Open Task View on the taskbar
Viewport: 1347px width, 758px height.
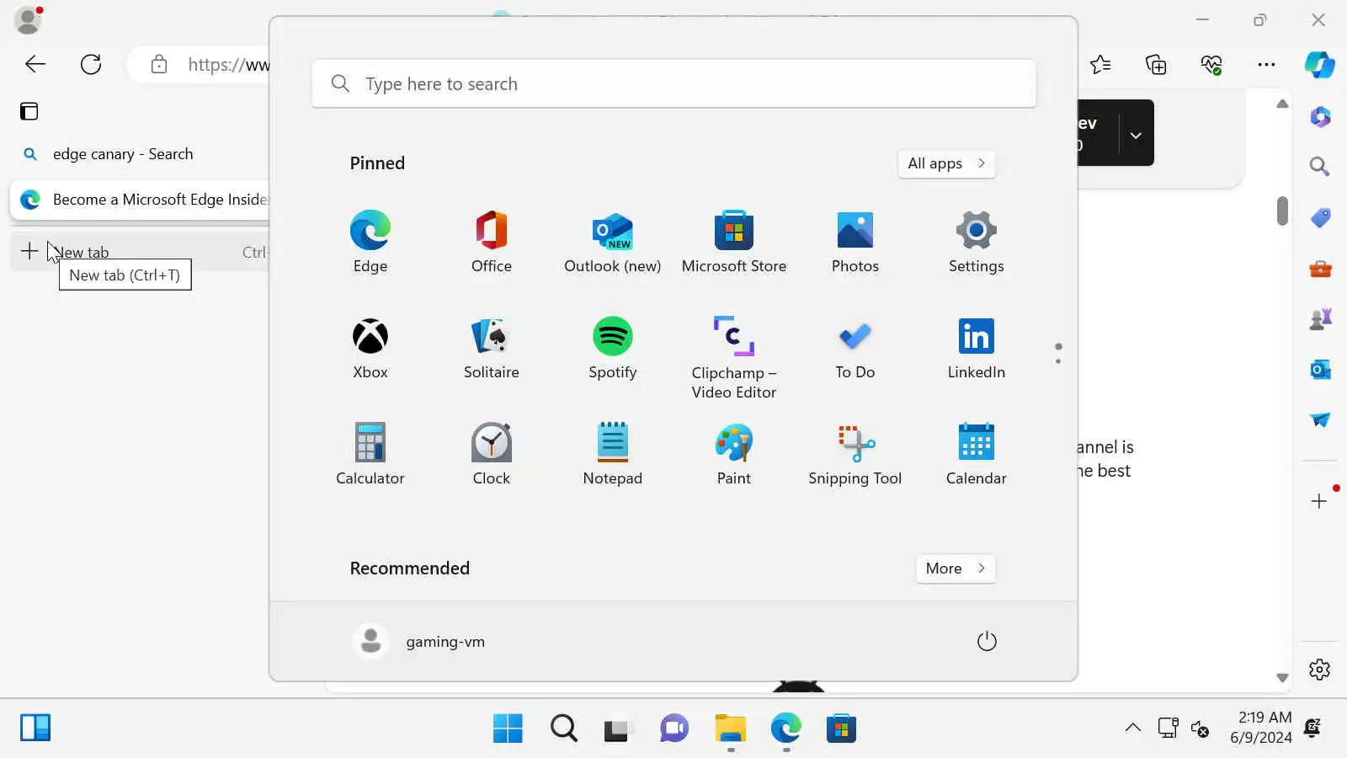click(619, 728)
